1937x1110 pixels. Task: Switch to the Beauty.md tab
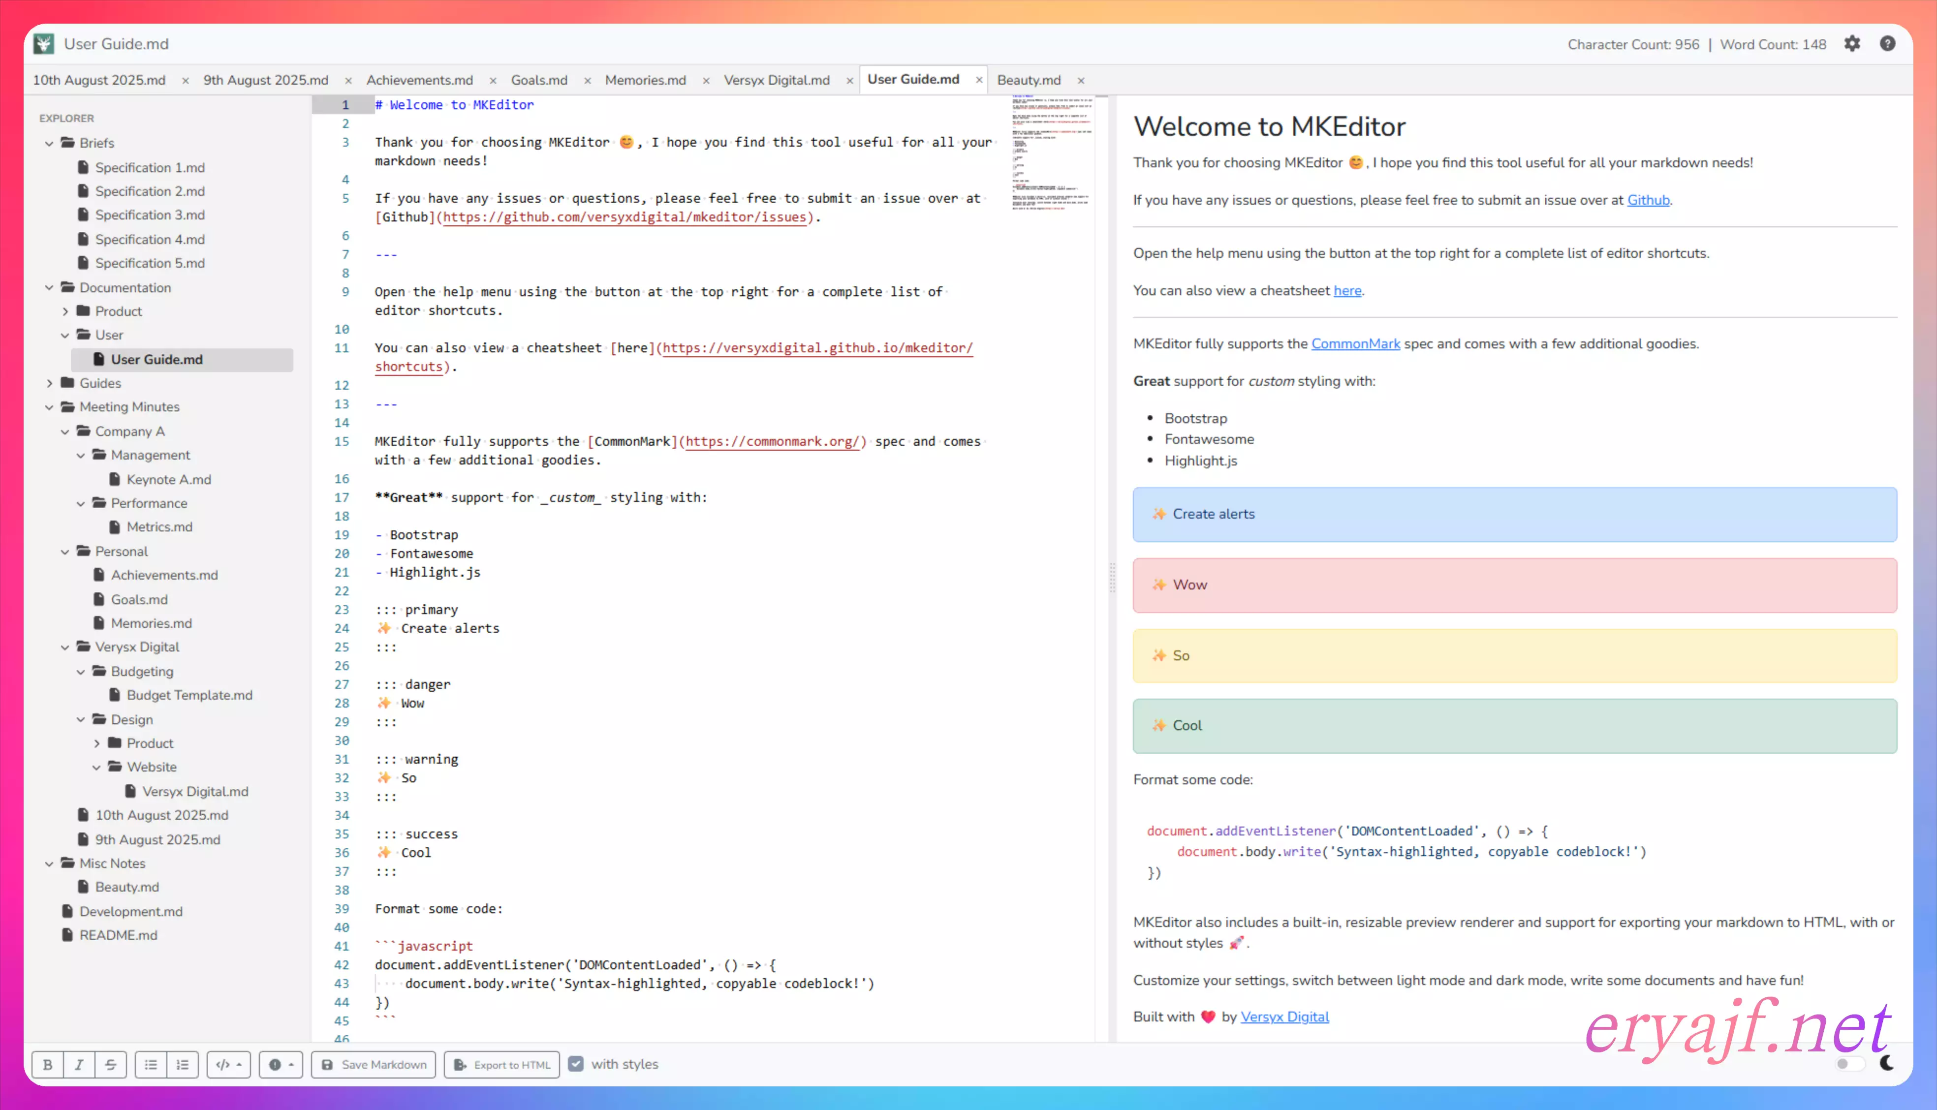pos(1029,79)
